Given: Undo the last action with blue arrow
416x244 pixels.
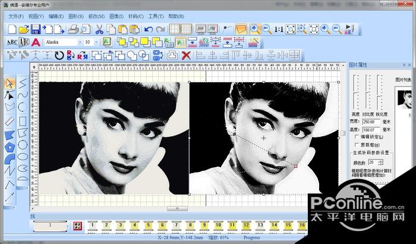Looking at the screenshot, I should point(149,29).
